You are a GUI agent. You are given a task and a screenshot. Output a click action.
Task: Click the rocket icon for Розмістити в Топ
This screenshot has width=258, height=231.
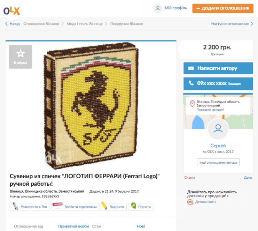click(15, 206)
